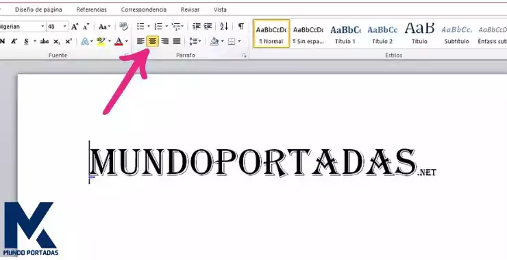The width and height of the screenshot is (507, 260).
Task: Expand the borders dropdown arrow
Action: (239, 41)
